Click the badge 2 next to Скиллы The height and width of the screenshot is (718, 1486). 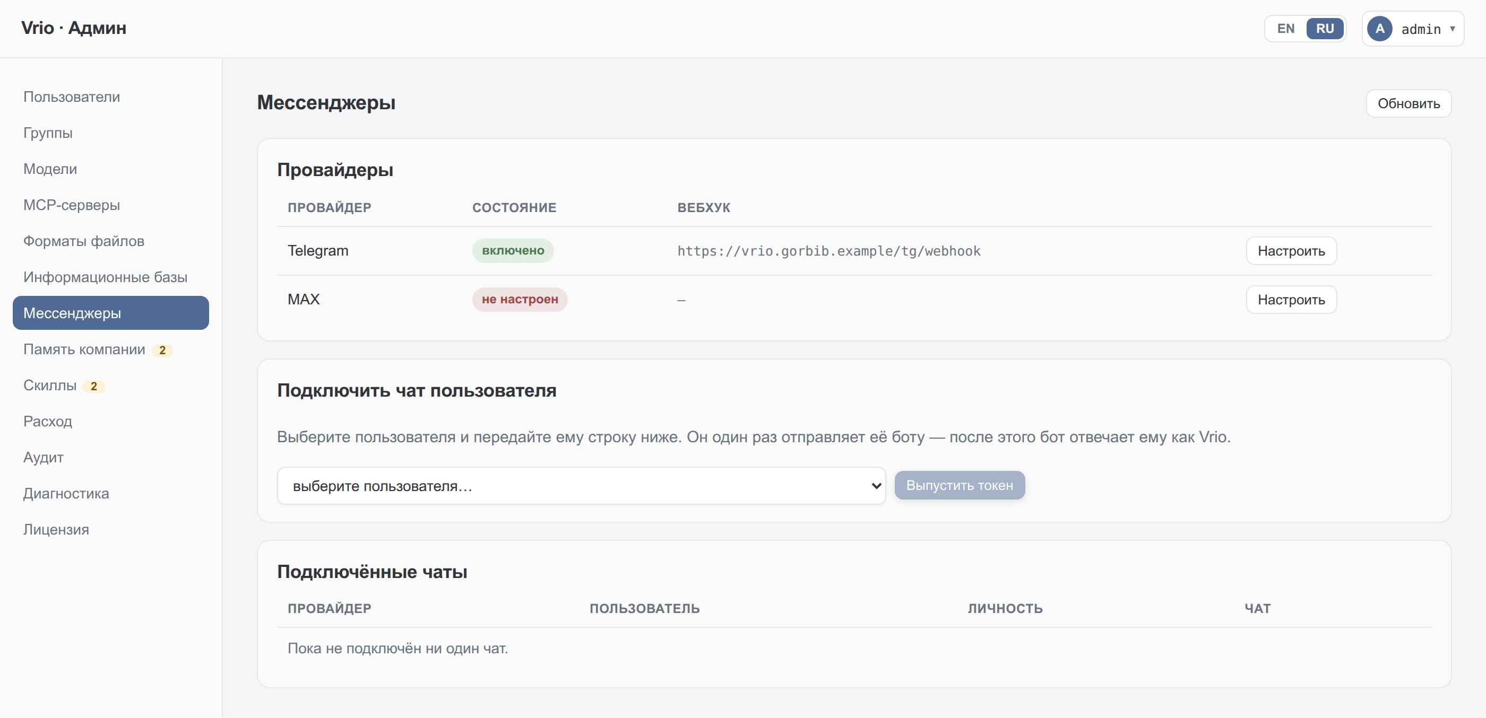click(93, 387)
